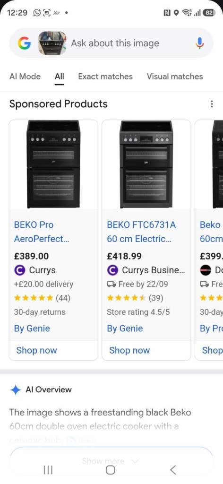Open the searched cooker image thumbnail

point(52,43)
